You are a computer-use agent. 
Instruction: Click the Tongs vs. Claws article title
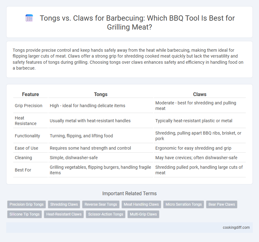tap(129, 22)
